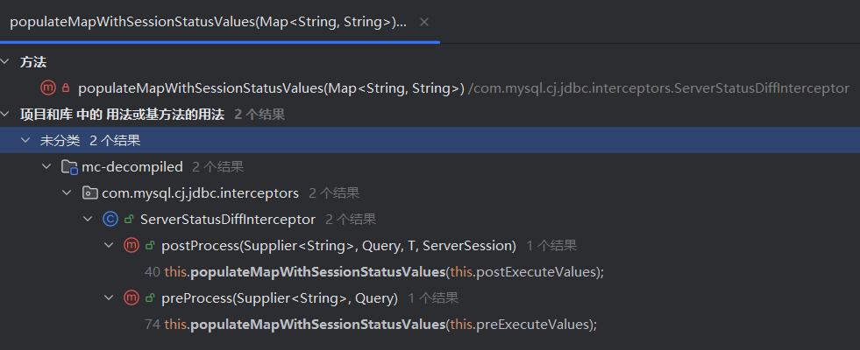860x350 pixels.
Task: Collapse the mc-decompiled node
Action: [x=46, y=167]
